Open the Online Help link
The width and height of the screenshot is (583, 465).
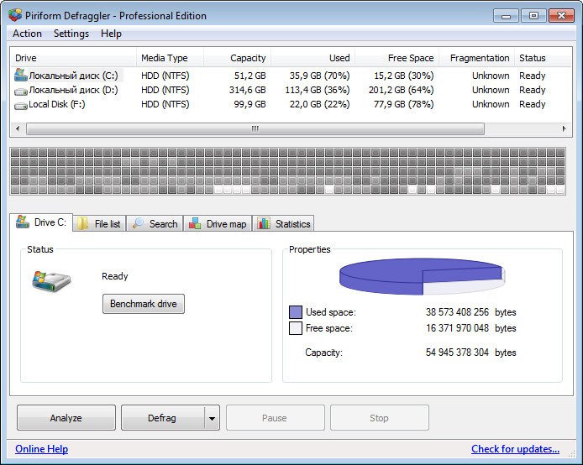coord(42,449)
